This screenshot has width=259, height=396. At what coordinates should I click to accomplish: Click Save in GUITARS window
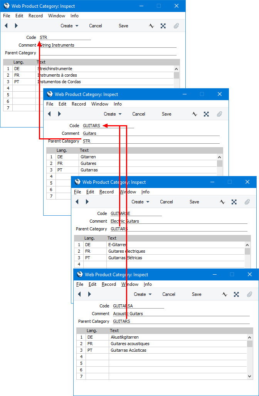click(166, 114)
